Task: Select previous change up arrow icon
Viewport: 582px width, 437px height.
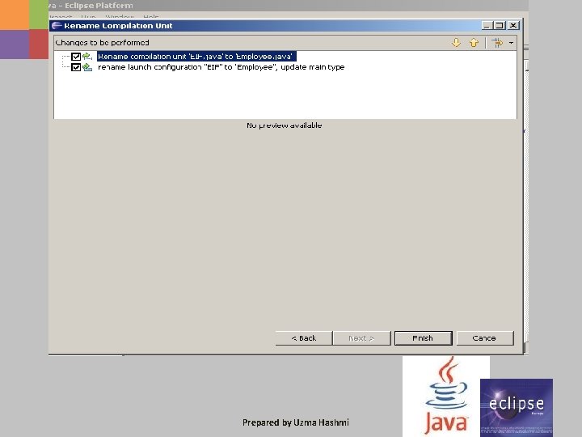Action: tap(474, 43)
